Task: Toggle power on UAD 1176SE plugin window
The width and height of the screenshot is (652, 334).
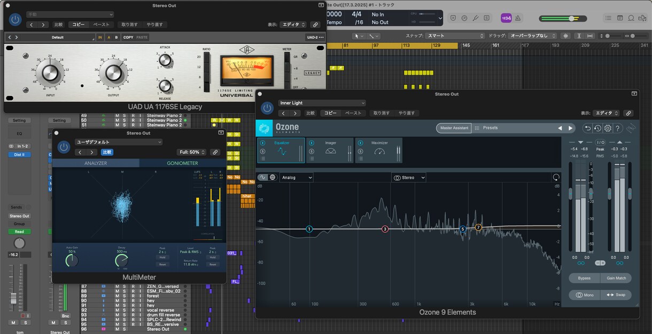Action: [15, 20]
